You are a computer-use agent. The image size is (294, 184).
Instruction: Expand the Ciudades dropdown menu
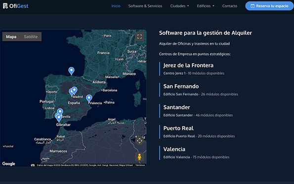pos(179,6)
